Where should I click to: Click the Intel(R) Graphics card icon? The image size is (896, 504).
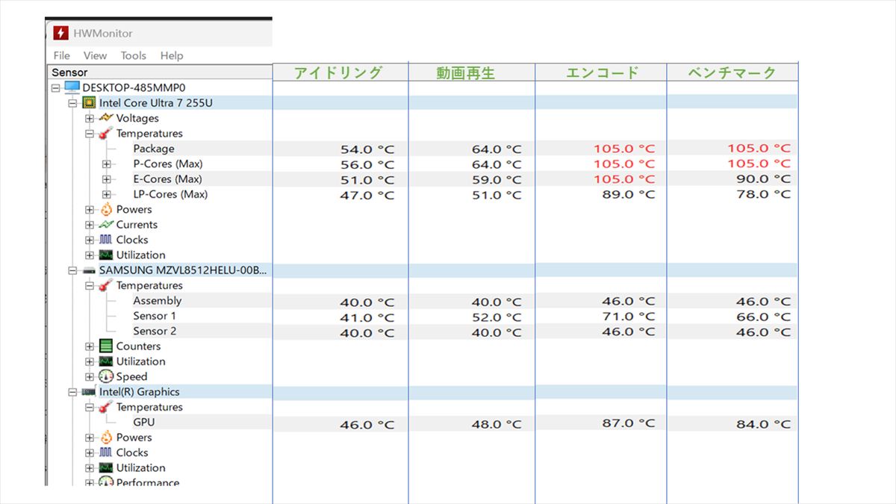coord(89,392)
